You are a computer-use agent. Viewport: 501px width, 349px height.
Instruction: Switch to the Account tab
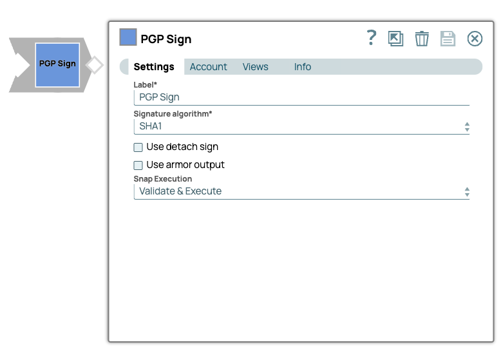click(x=208, y=67)
